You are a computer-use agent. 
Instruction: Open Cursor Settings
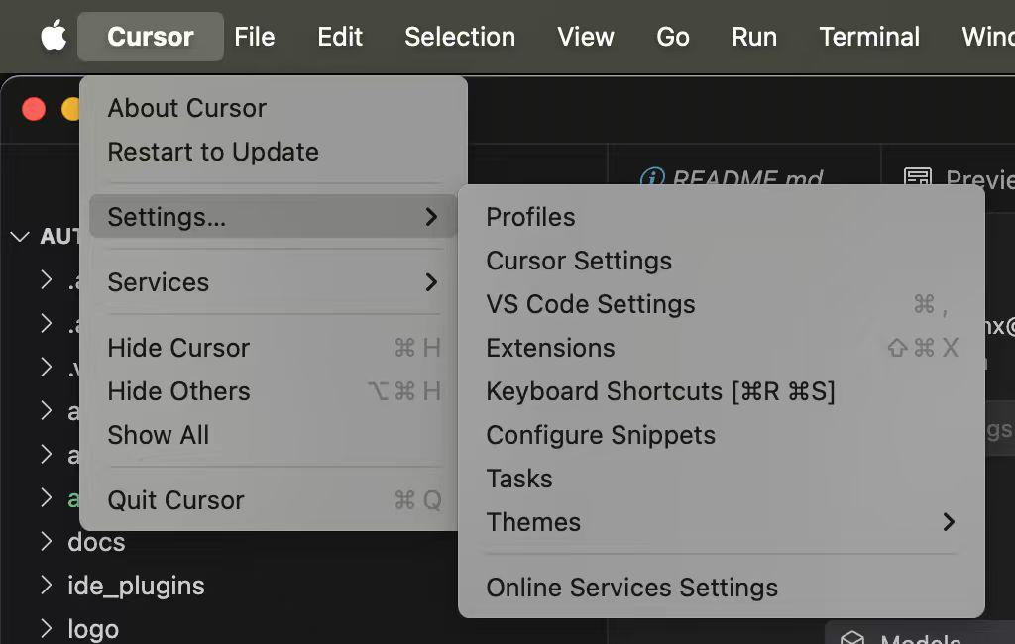[579, 261]
